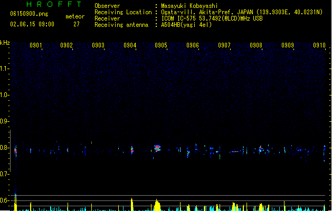Click the Observer field label
The width and height of the screenshot is (332, 211).
coord(107,6)
